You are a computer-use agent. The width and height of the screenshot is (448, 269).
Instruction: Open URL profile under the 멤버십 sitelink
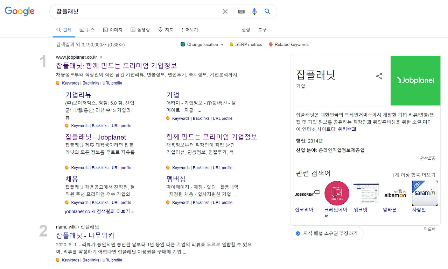tap(223, 203)
